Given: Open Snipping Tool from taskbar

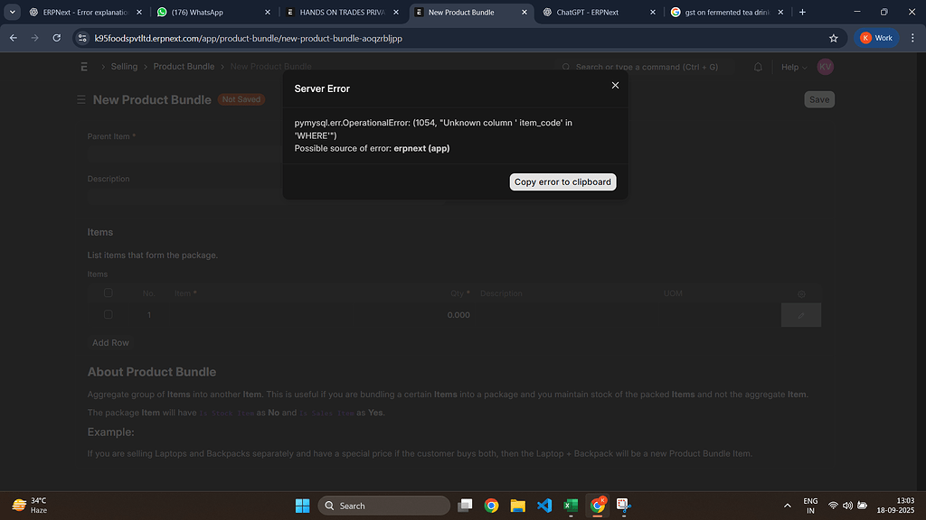Looking at the screenshot, I should click(x=624, y=506).
